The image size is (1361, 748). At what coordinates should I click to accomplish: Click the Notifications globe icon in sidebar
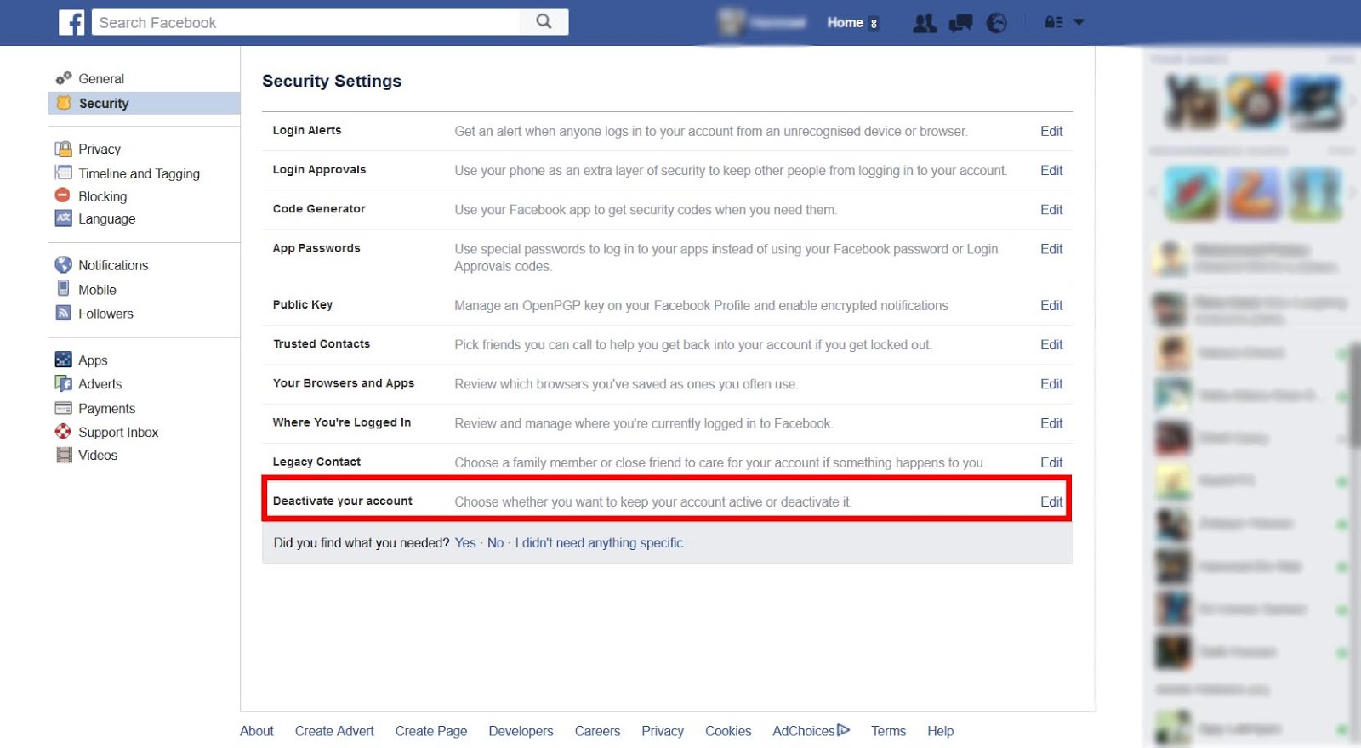point(64,265)
